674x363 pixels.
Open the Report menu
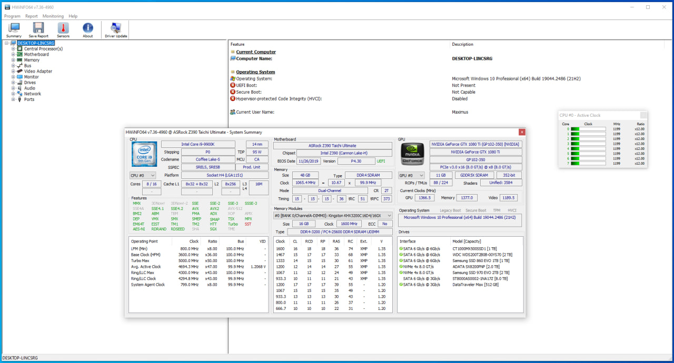32,16
